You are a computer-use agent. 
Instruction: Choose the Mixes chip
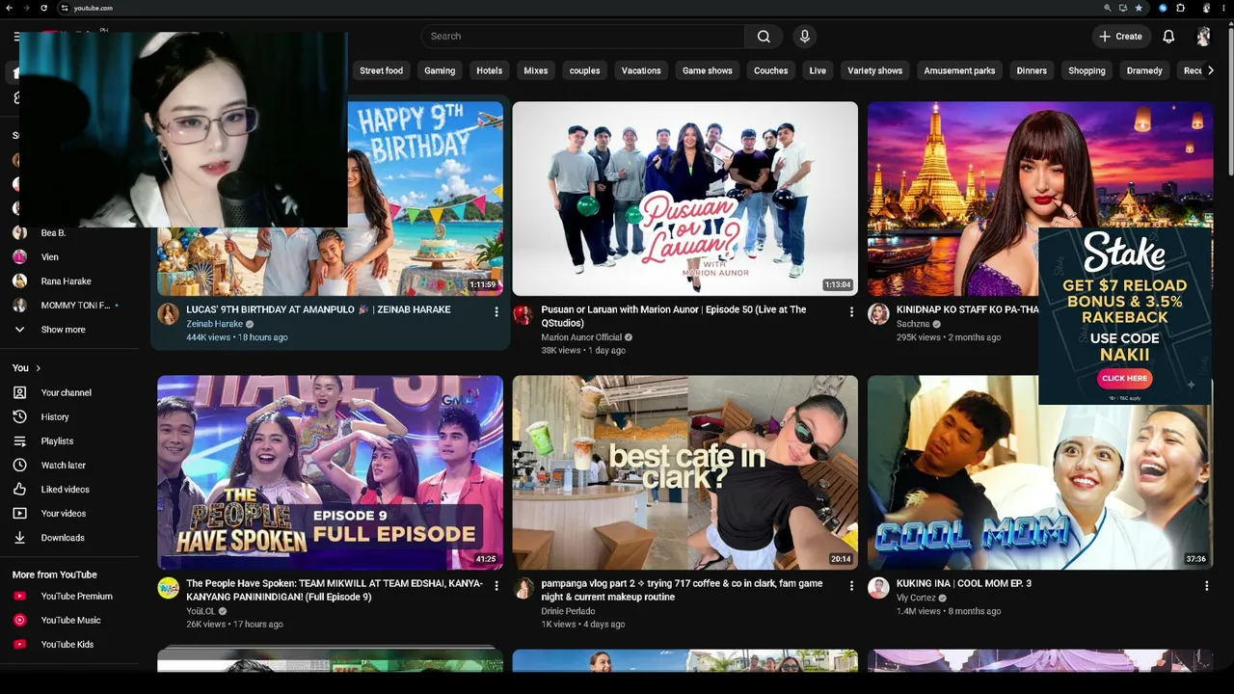coord(536,70)
